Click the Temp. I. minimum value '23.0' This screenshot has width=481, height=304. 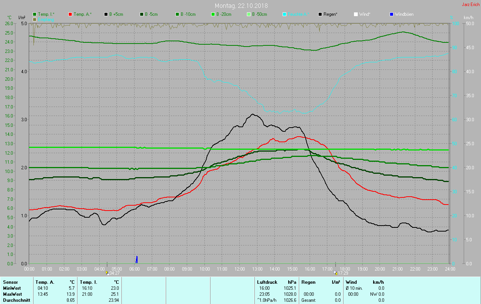click(115, 288)
